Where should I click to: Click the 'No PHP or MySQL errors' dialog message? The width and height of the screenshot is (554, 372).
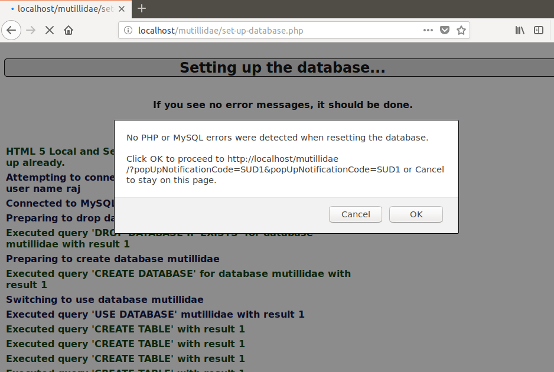tap(277, 138)
